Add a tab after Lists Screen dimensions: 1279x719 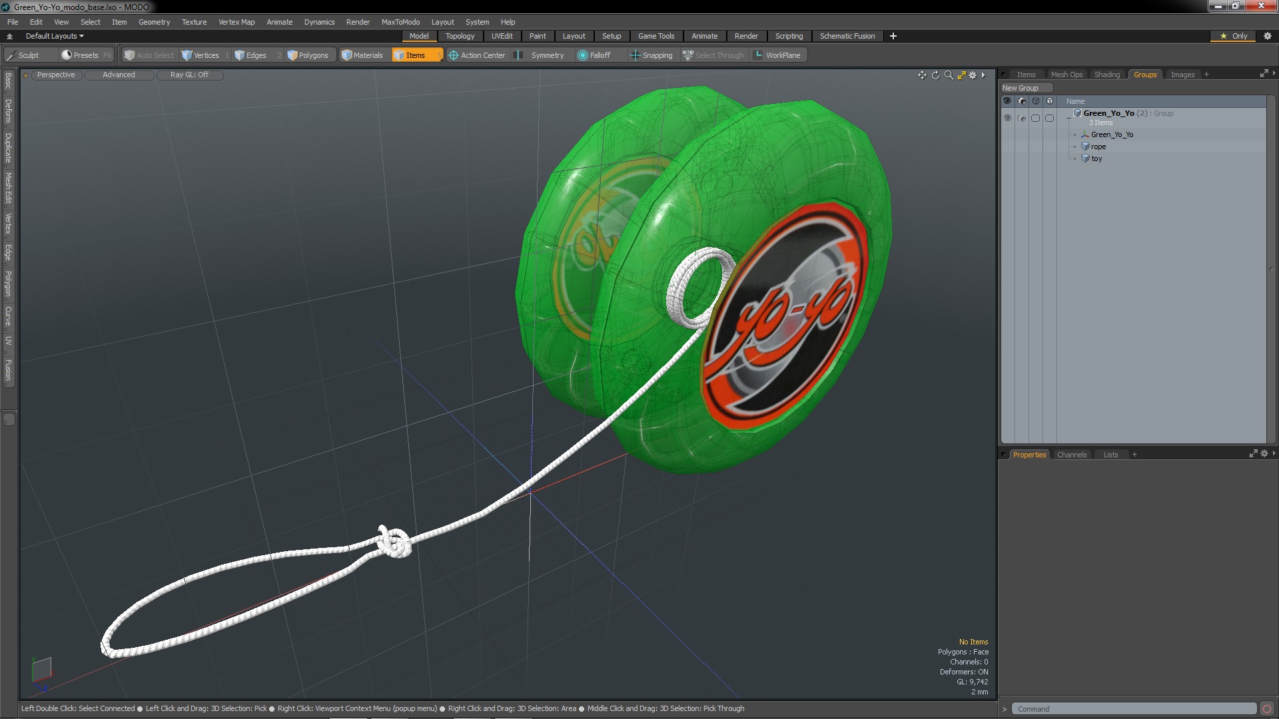1134,455
